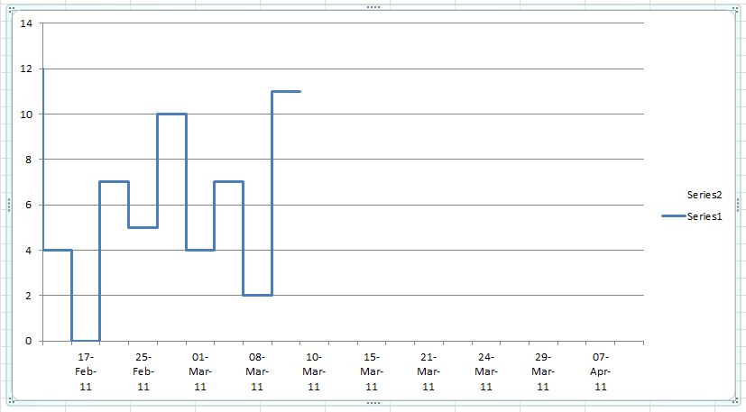Select the series line segment at value 10
This screenshot has height=412, width=746.
[171, 114]
